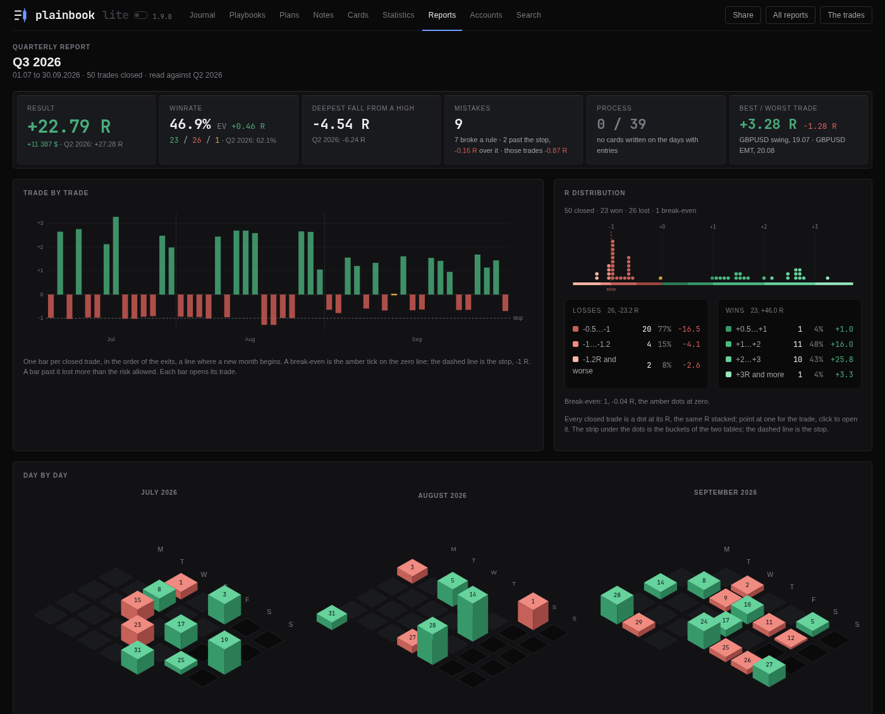Toggle the lite mode switch
Screen dimensions: 885x714
pyautogui.click(x=140, y=15)
